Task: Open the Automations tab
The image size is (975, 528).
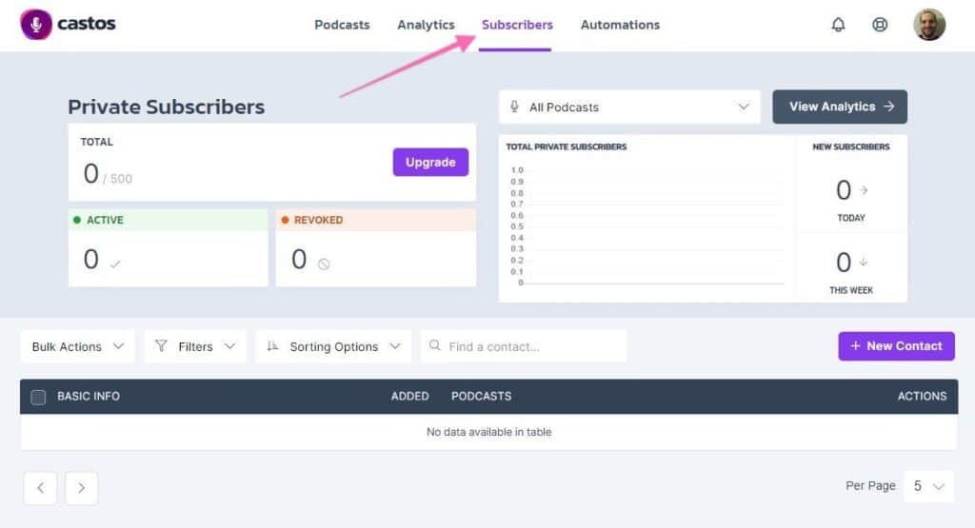Action: [x=620, y=25]
